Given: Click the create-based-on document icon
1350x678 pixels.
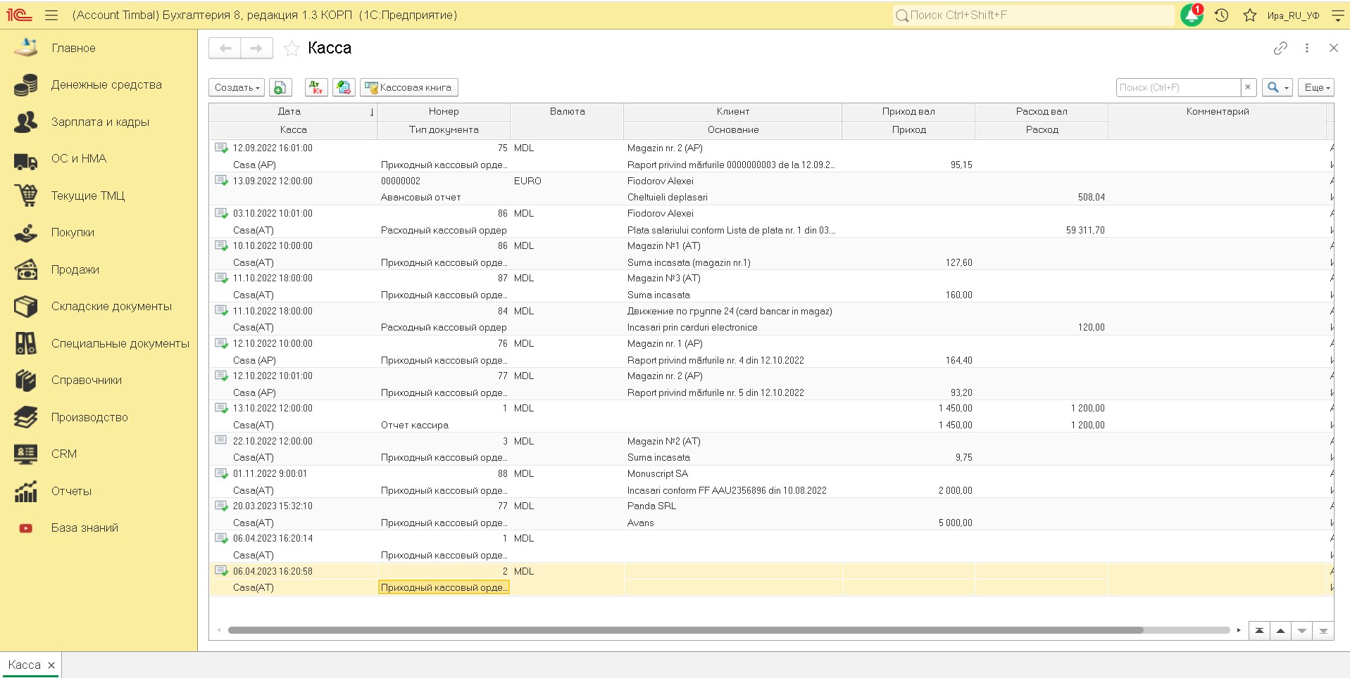Looking at the screenshot, I should [x=344, y=87].
